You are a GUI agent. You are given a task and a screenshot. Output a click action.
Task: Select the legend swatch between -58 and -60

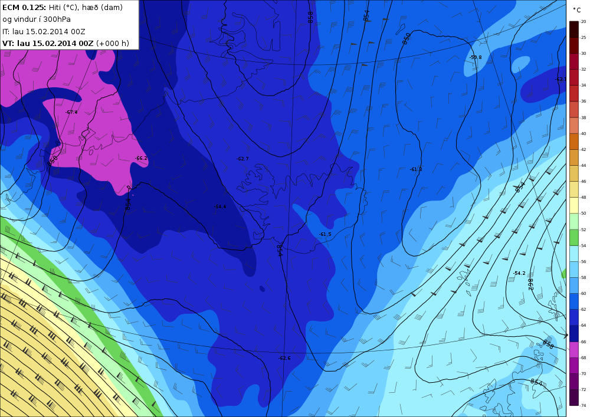click(574, 285)
